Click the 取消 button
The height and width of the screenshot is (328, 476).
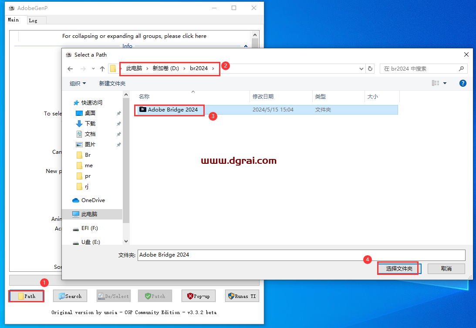[x=446, y=268]
